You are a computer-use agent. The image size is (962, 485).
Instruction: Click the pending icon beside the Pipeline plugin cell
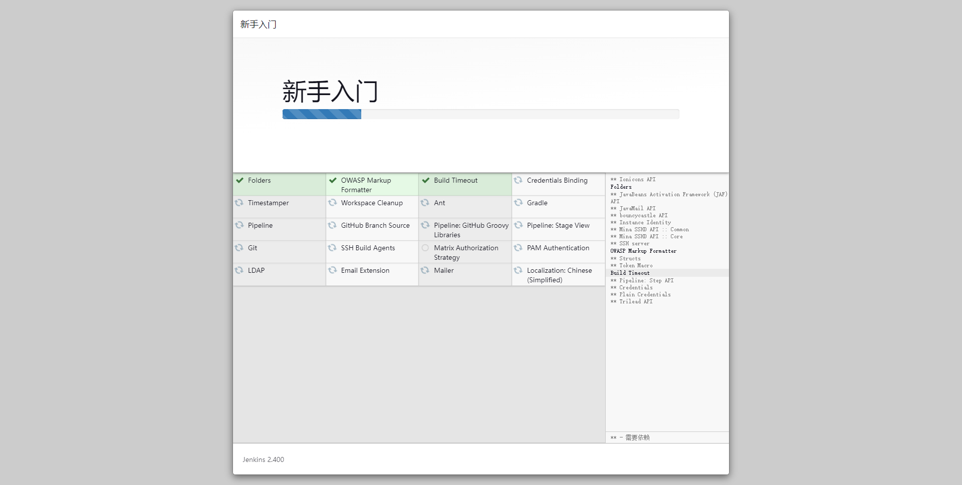coord(239,225)
